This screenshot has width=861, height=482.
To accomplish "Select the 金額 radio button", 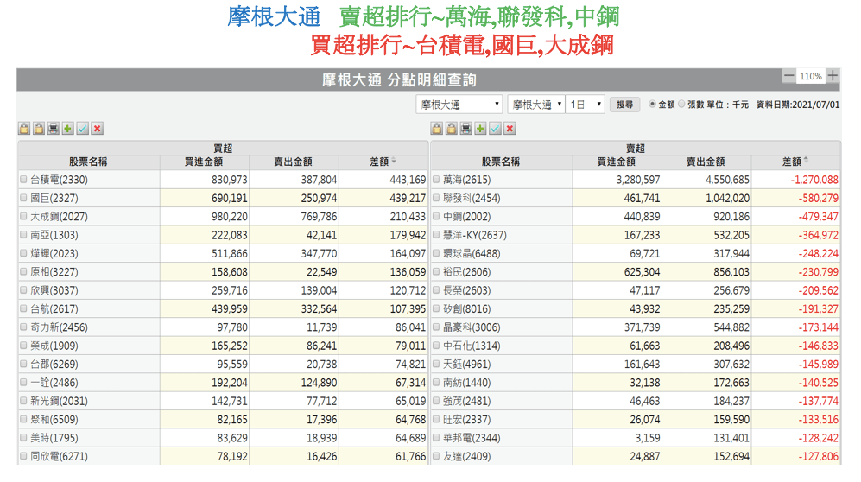I will (652, 104).
